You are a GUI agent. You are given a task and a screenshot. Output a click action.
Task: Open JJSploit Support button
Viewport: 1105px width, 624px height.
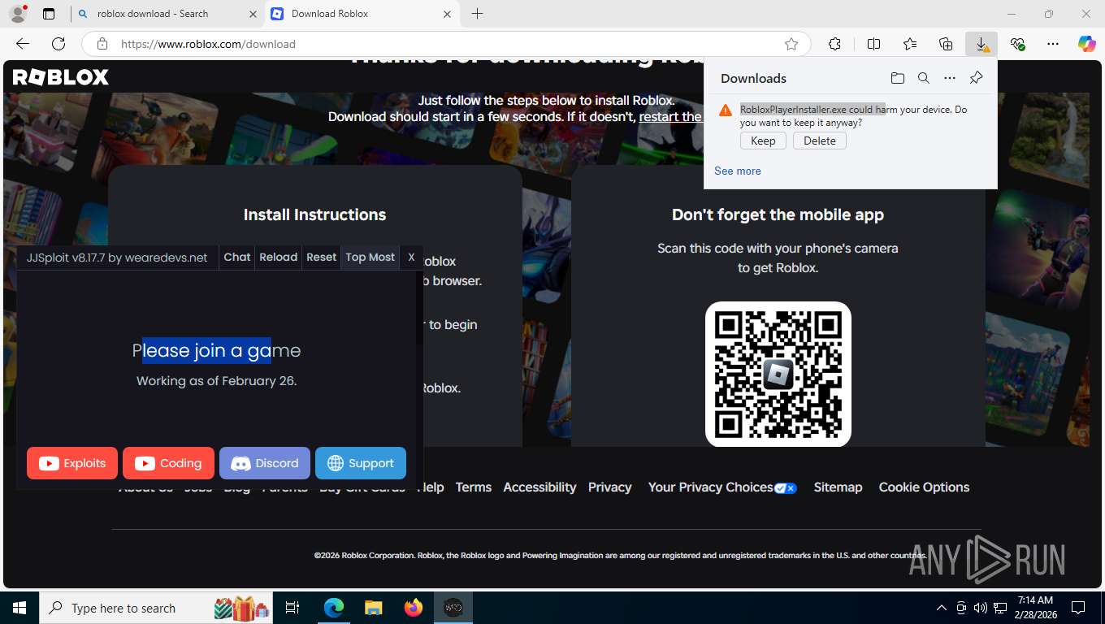[361, 463]
